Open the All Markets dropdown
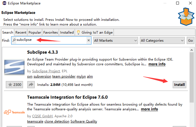Image resolution: width=196 pixels, height=127 pixels. [115, 40]
